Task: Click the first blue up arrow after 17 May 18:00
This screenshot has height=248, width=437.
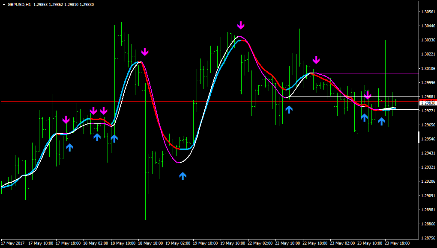Action: (x=70, y=147)
